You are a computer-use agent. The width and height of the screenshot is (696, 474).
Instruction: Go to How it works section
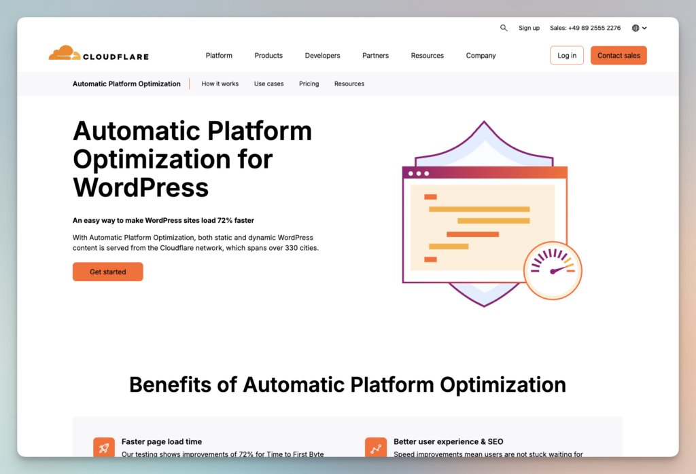coord(220,84)
